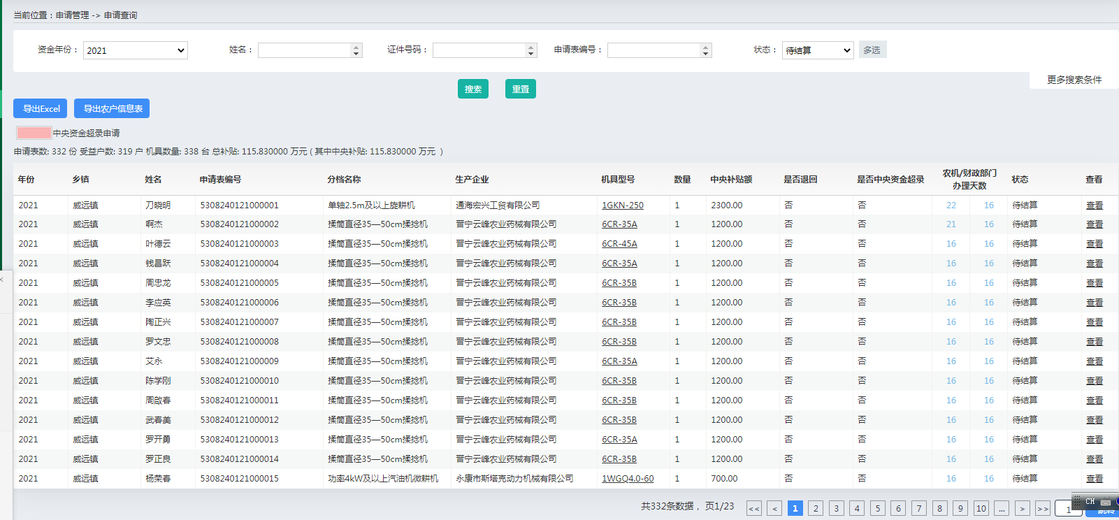Jump to last page with >> arrow
This screenshot has height=520, width=1119.
pyautogui.click(x=1043, y=508)
